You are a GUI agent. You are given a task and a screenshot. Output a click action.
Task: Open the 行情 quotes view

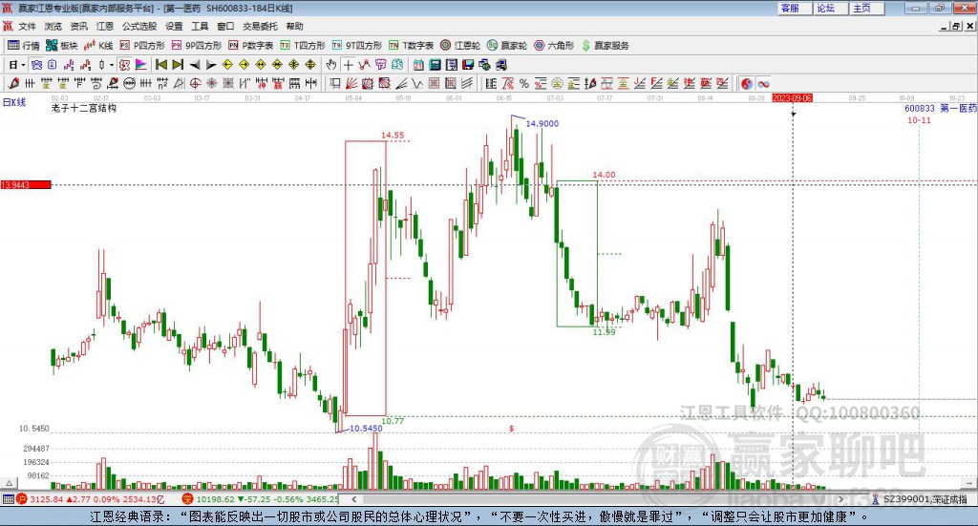(x=24, y=46)
